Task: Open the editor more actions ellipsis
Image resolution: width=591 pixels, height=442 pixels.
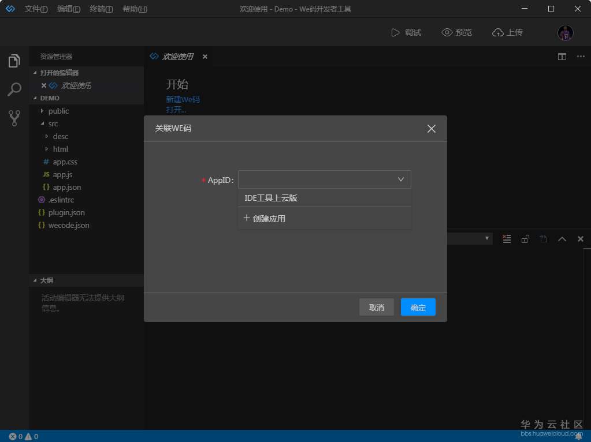Action: [x=581, y=57]
